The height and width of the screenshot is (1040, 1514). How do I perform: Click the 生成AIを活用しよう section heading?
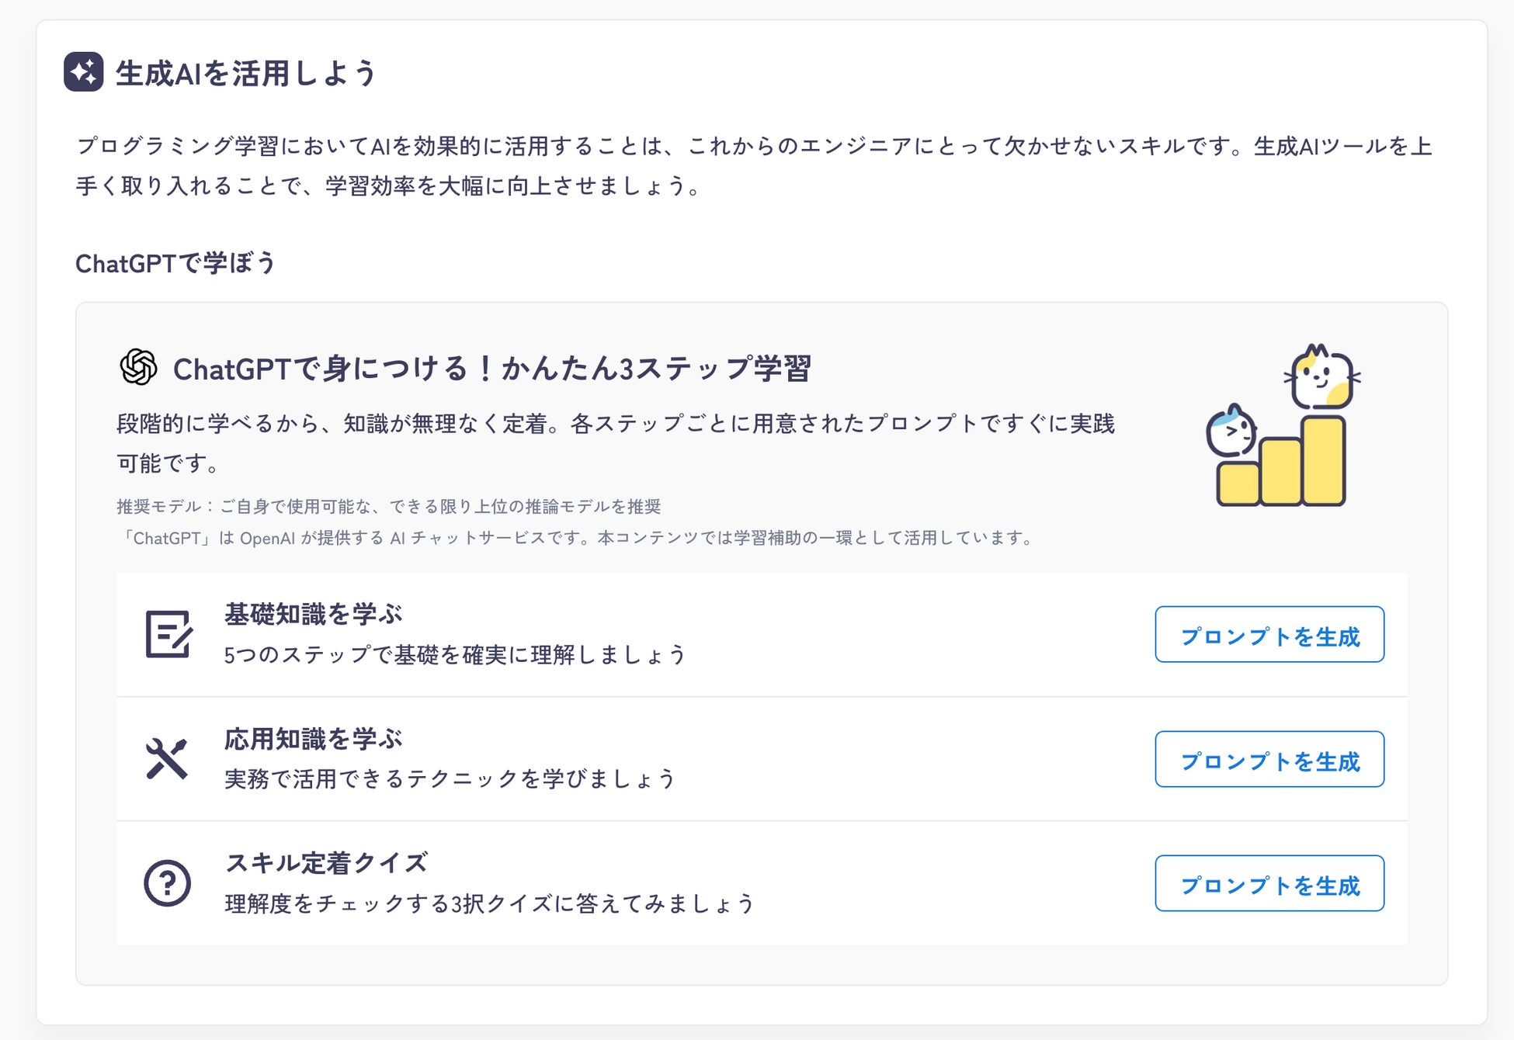pyautogui.click(x=246, y=73)
